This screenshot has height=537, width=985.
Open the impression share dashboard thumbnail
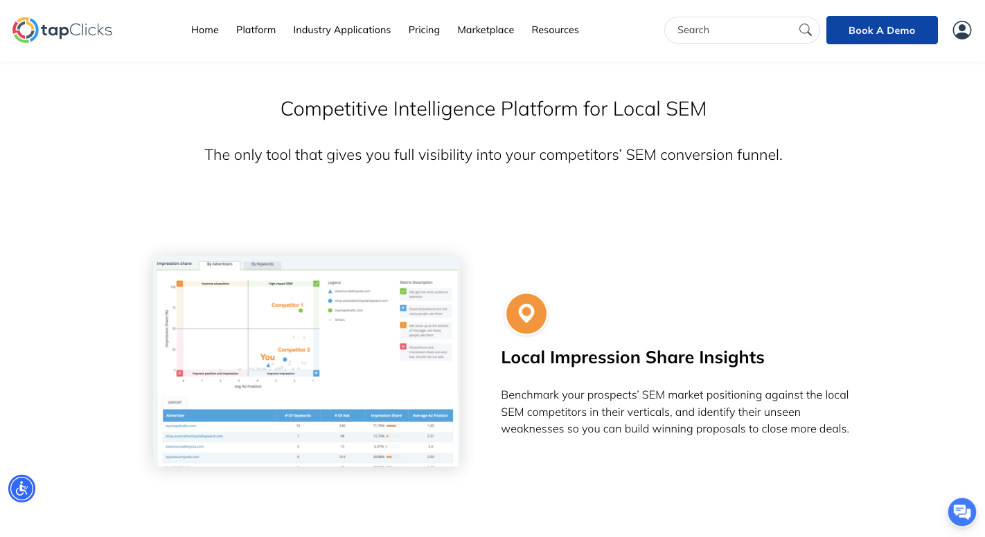pyautogui.click(x=305, y=362)
